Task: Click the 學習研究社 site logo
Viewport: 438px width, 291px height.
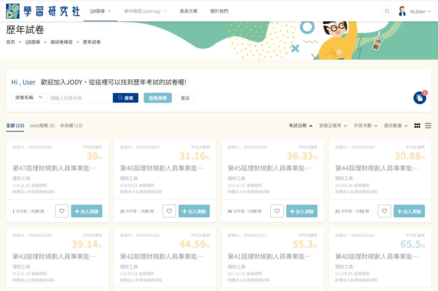Action: [x=43, y=11]
